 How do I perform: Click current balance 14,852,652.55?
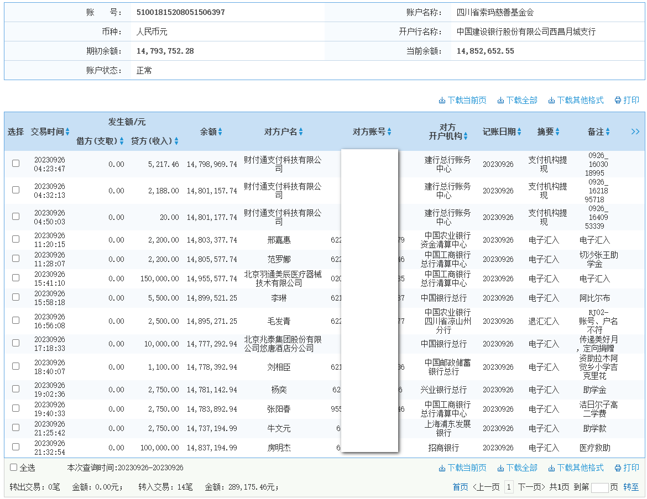[486, 51]
